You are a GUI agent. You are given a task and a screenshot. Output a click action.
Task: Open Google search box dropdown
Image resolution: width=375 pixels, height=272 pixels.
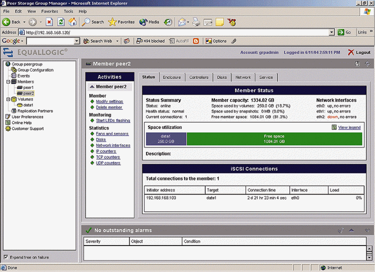(x=76, y=41)
